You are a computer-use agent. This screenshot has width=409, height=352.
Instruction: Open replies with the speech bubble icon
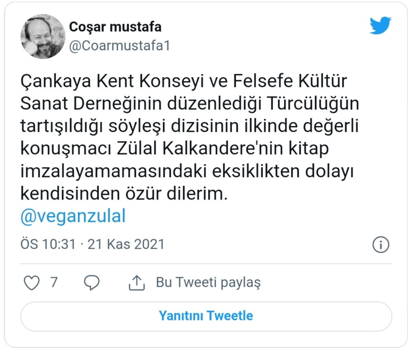tap(92, 283)
